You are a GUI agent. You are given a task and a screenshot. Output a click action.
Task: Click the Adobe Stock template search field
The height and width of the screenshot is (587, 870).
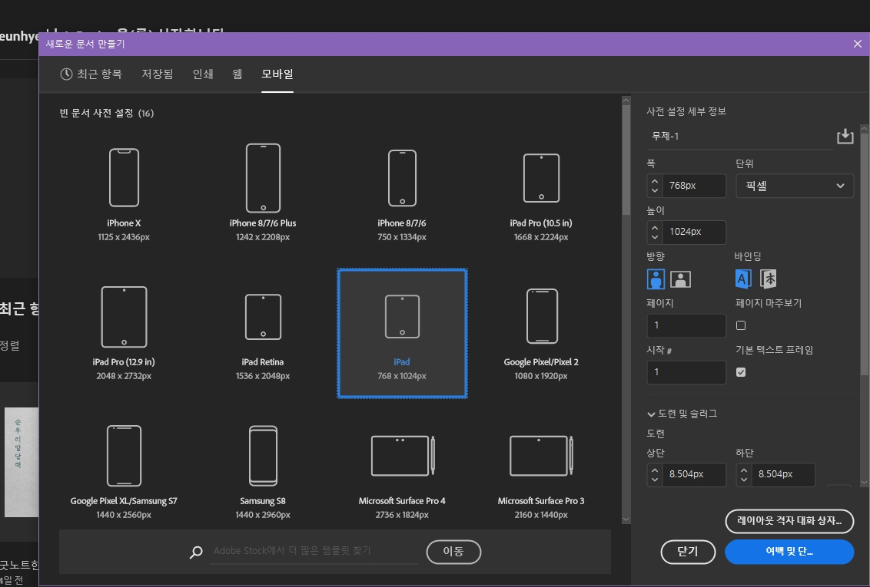[x=314, y=551]
